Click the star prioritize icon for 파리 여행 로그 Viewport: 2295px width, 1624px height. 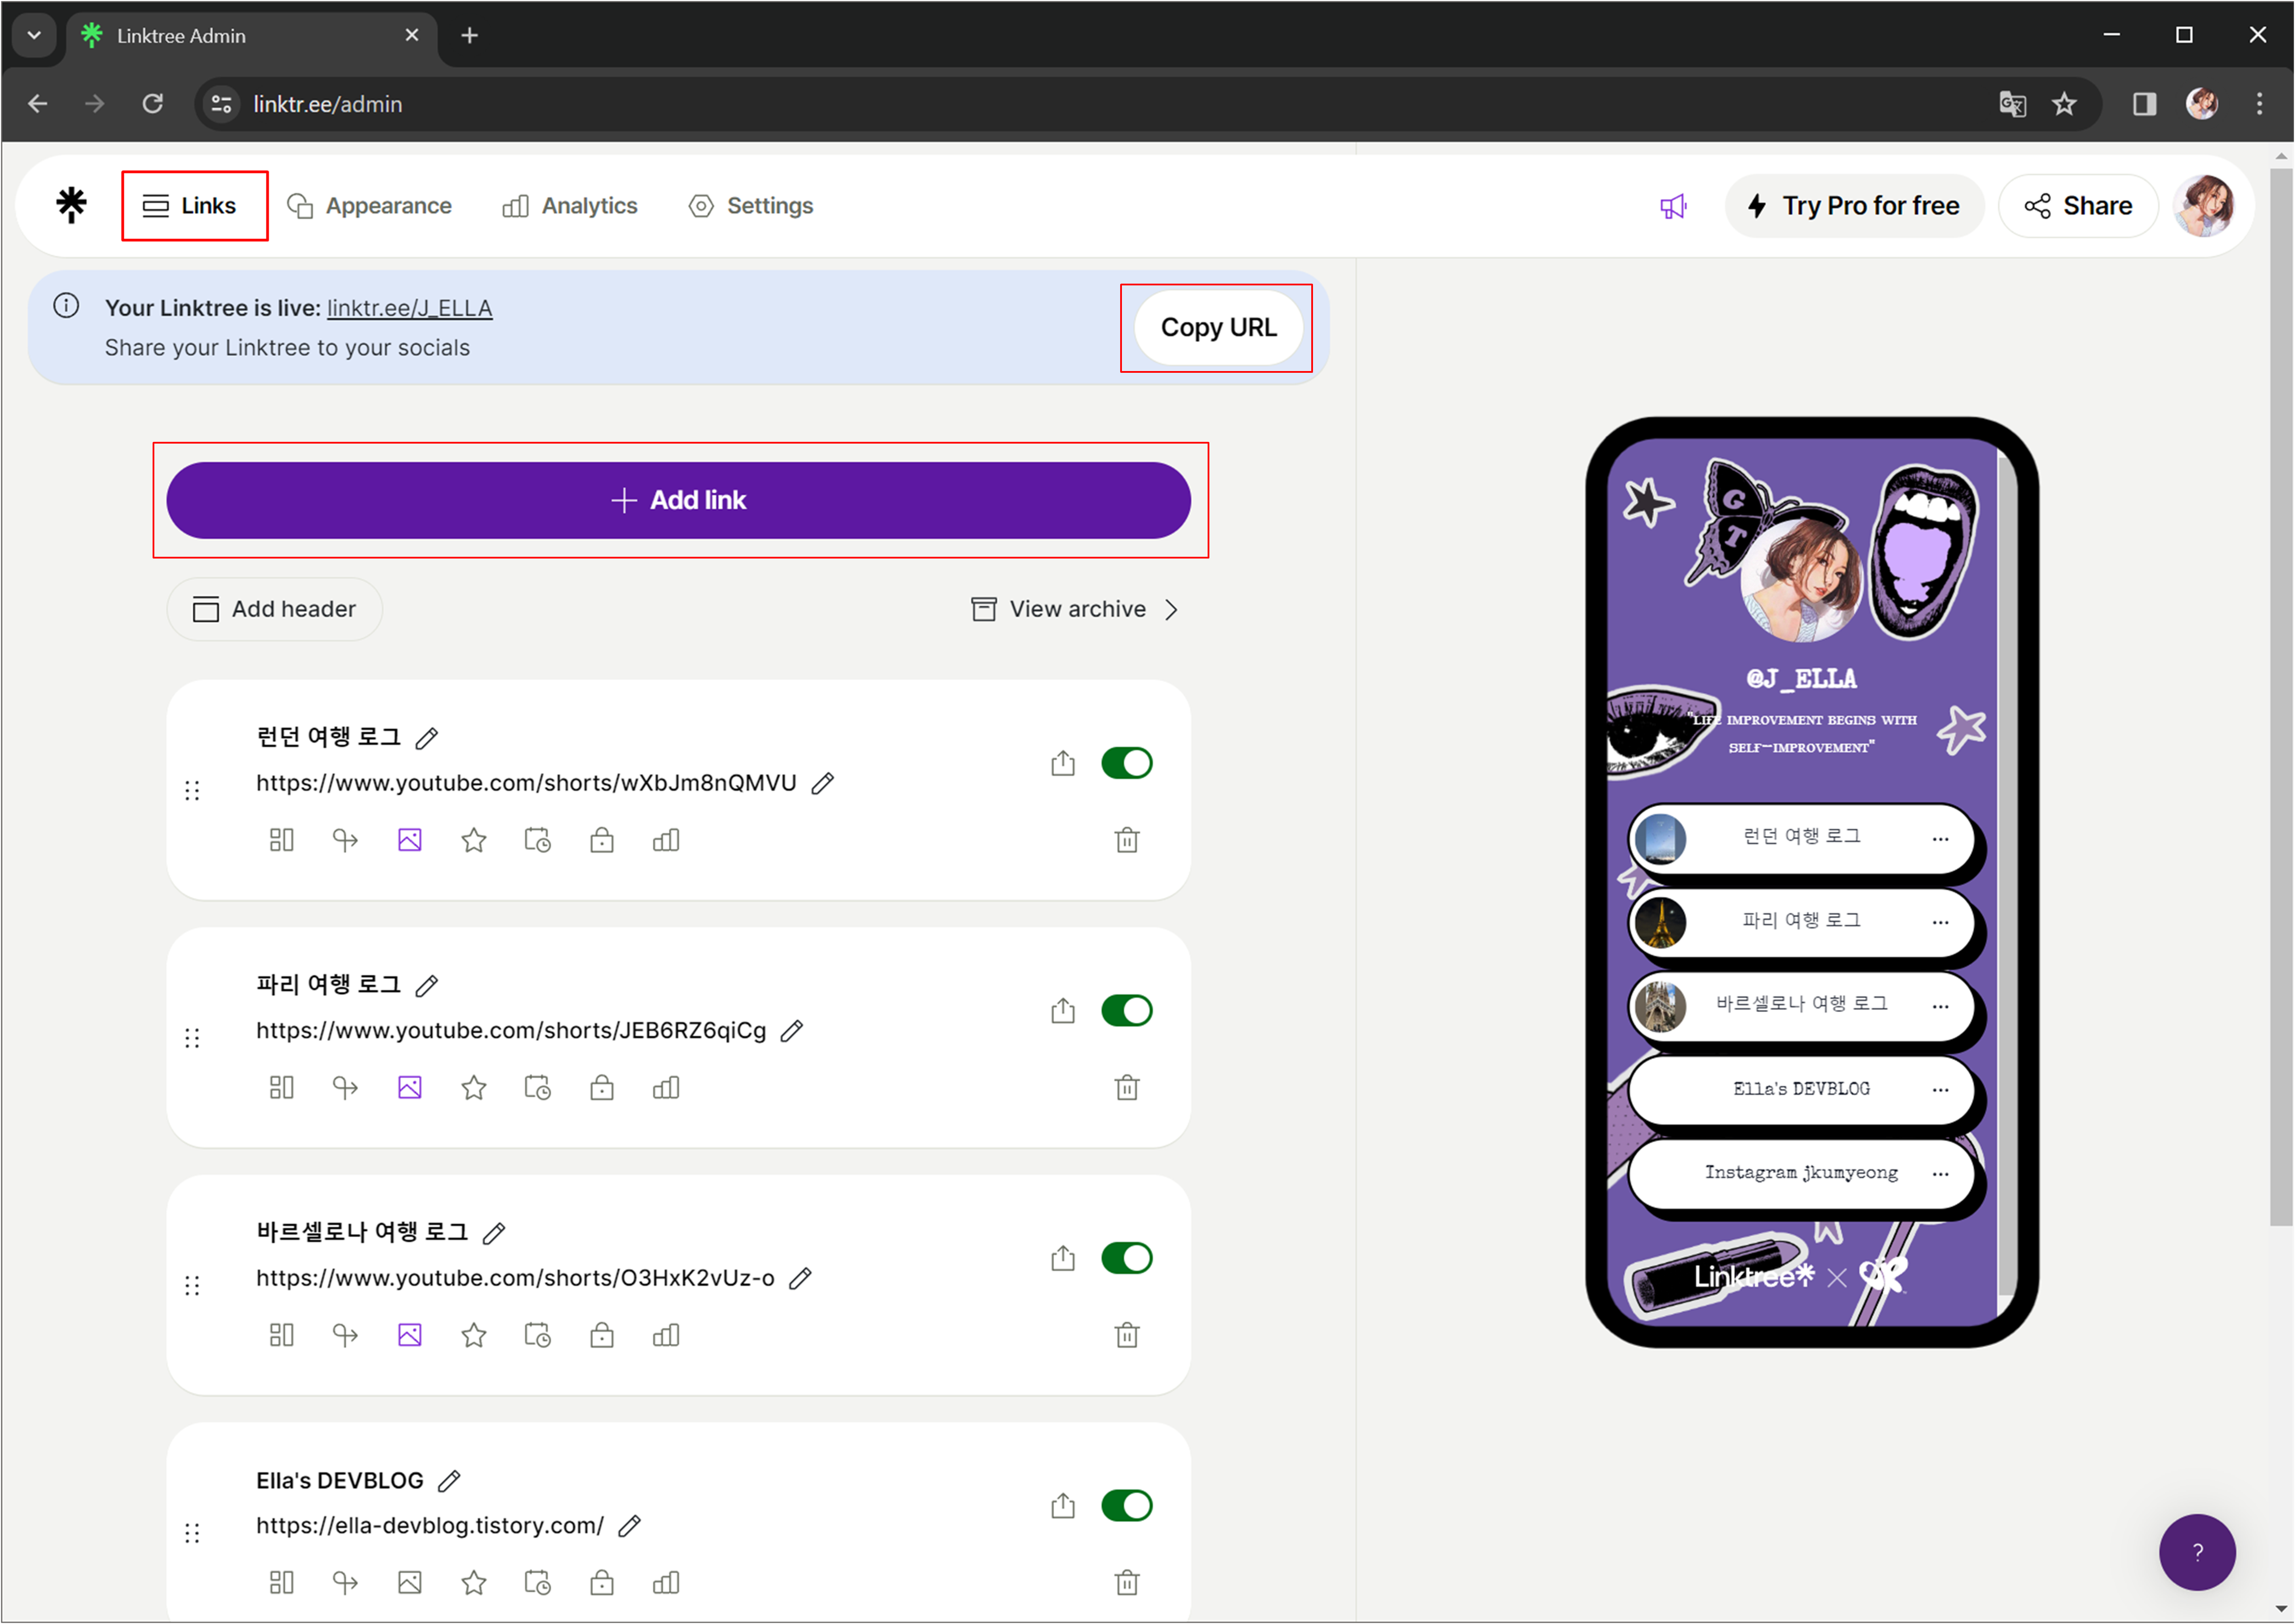pos(473,1087)
